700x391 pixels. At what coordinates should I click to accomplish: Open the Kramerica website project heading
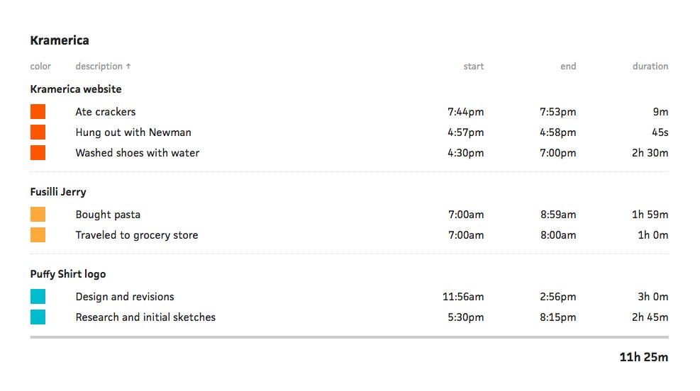pyautogui.click(x=76, y=89)
